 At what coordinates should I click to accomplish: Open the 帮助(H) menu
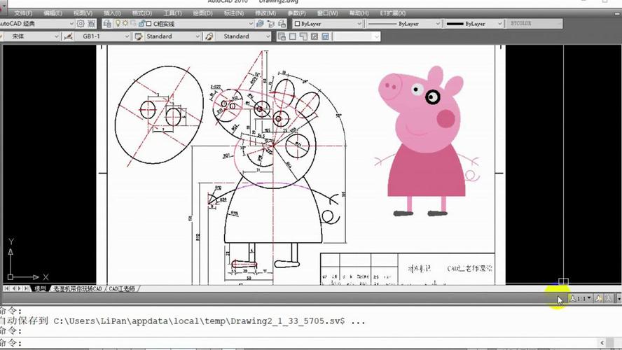coord(359,13)
